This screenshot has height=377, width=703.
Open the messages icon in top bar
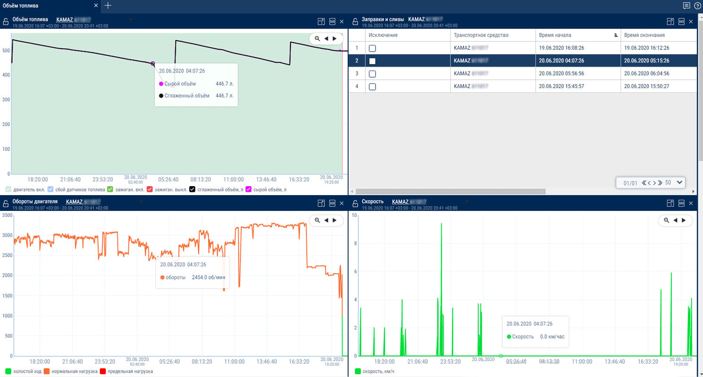686,6
